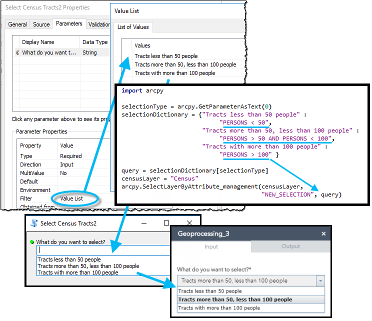Click the Values column header in Value List
Screen dimensions: 372x321
click(142, 45)
